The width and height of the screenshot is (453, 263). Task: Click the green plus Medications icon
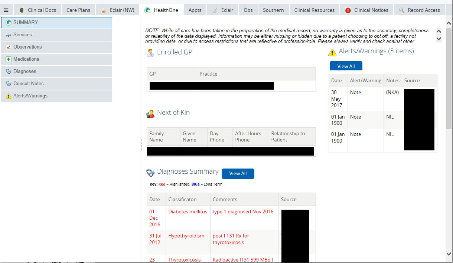[8, 59]
